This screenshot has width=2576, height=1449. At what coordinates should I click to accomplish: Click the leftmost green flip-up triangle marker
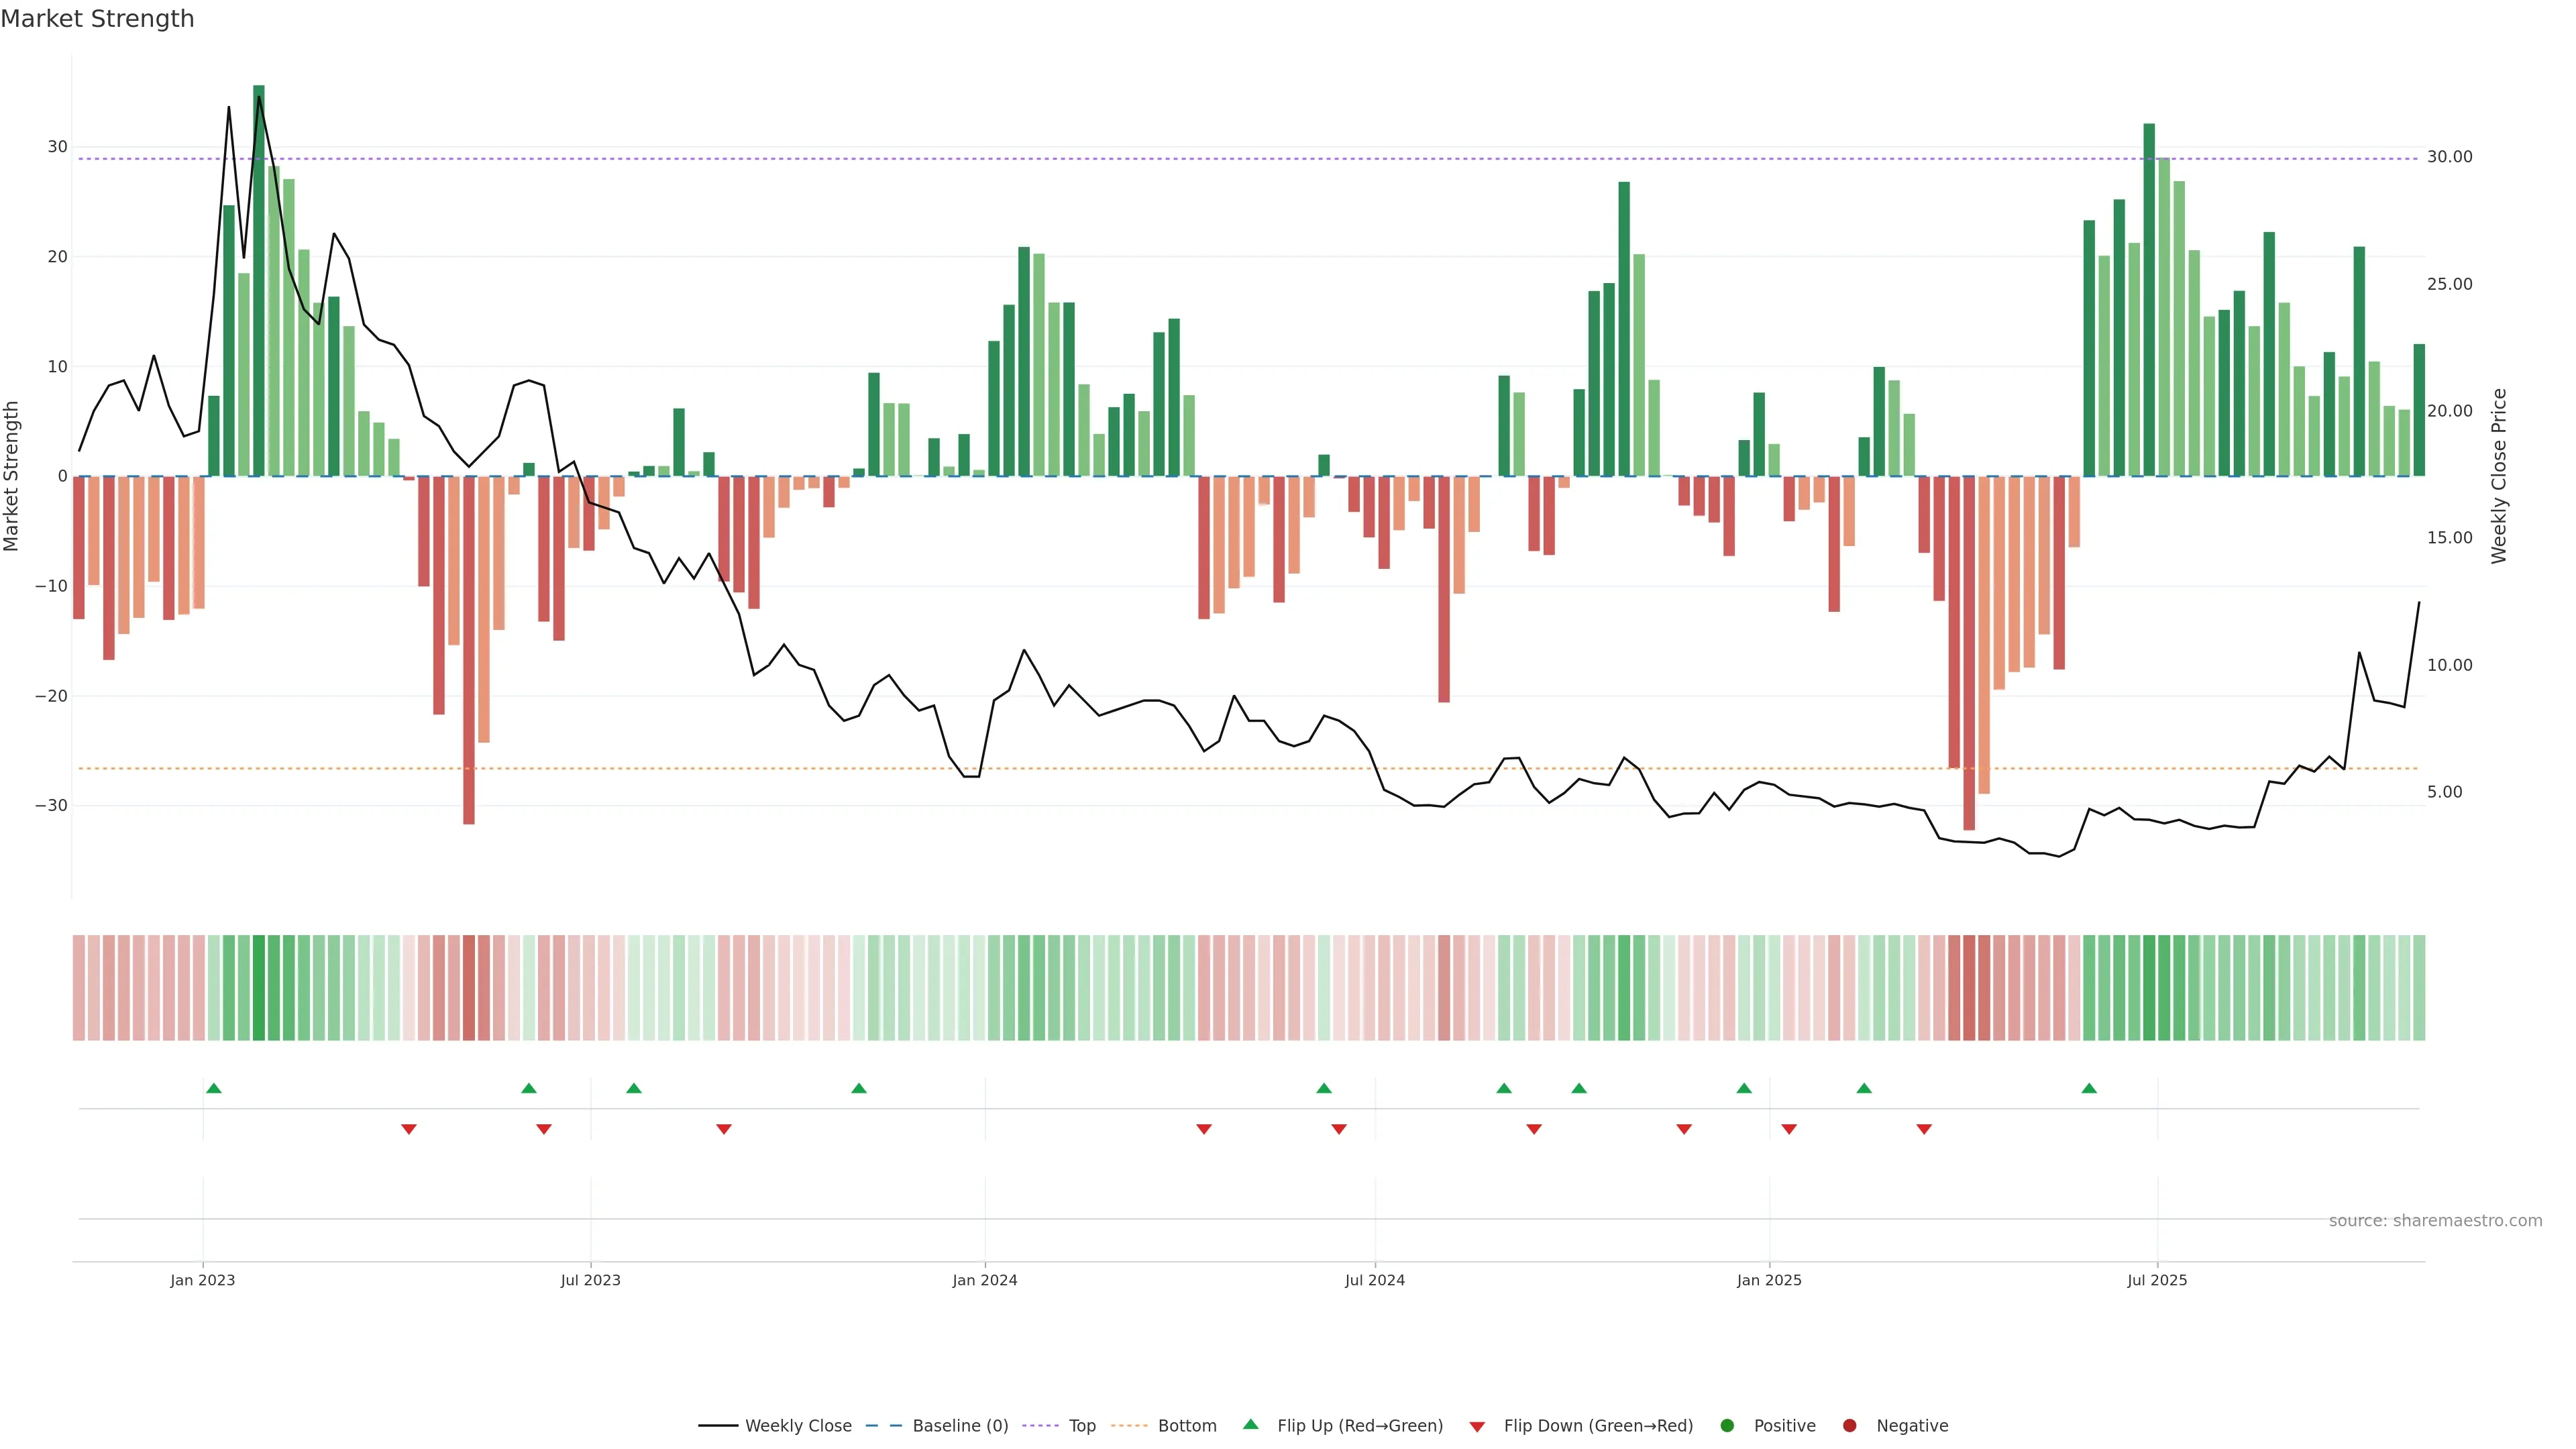coord(213,1088)
